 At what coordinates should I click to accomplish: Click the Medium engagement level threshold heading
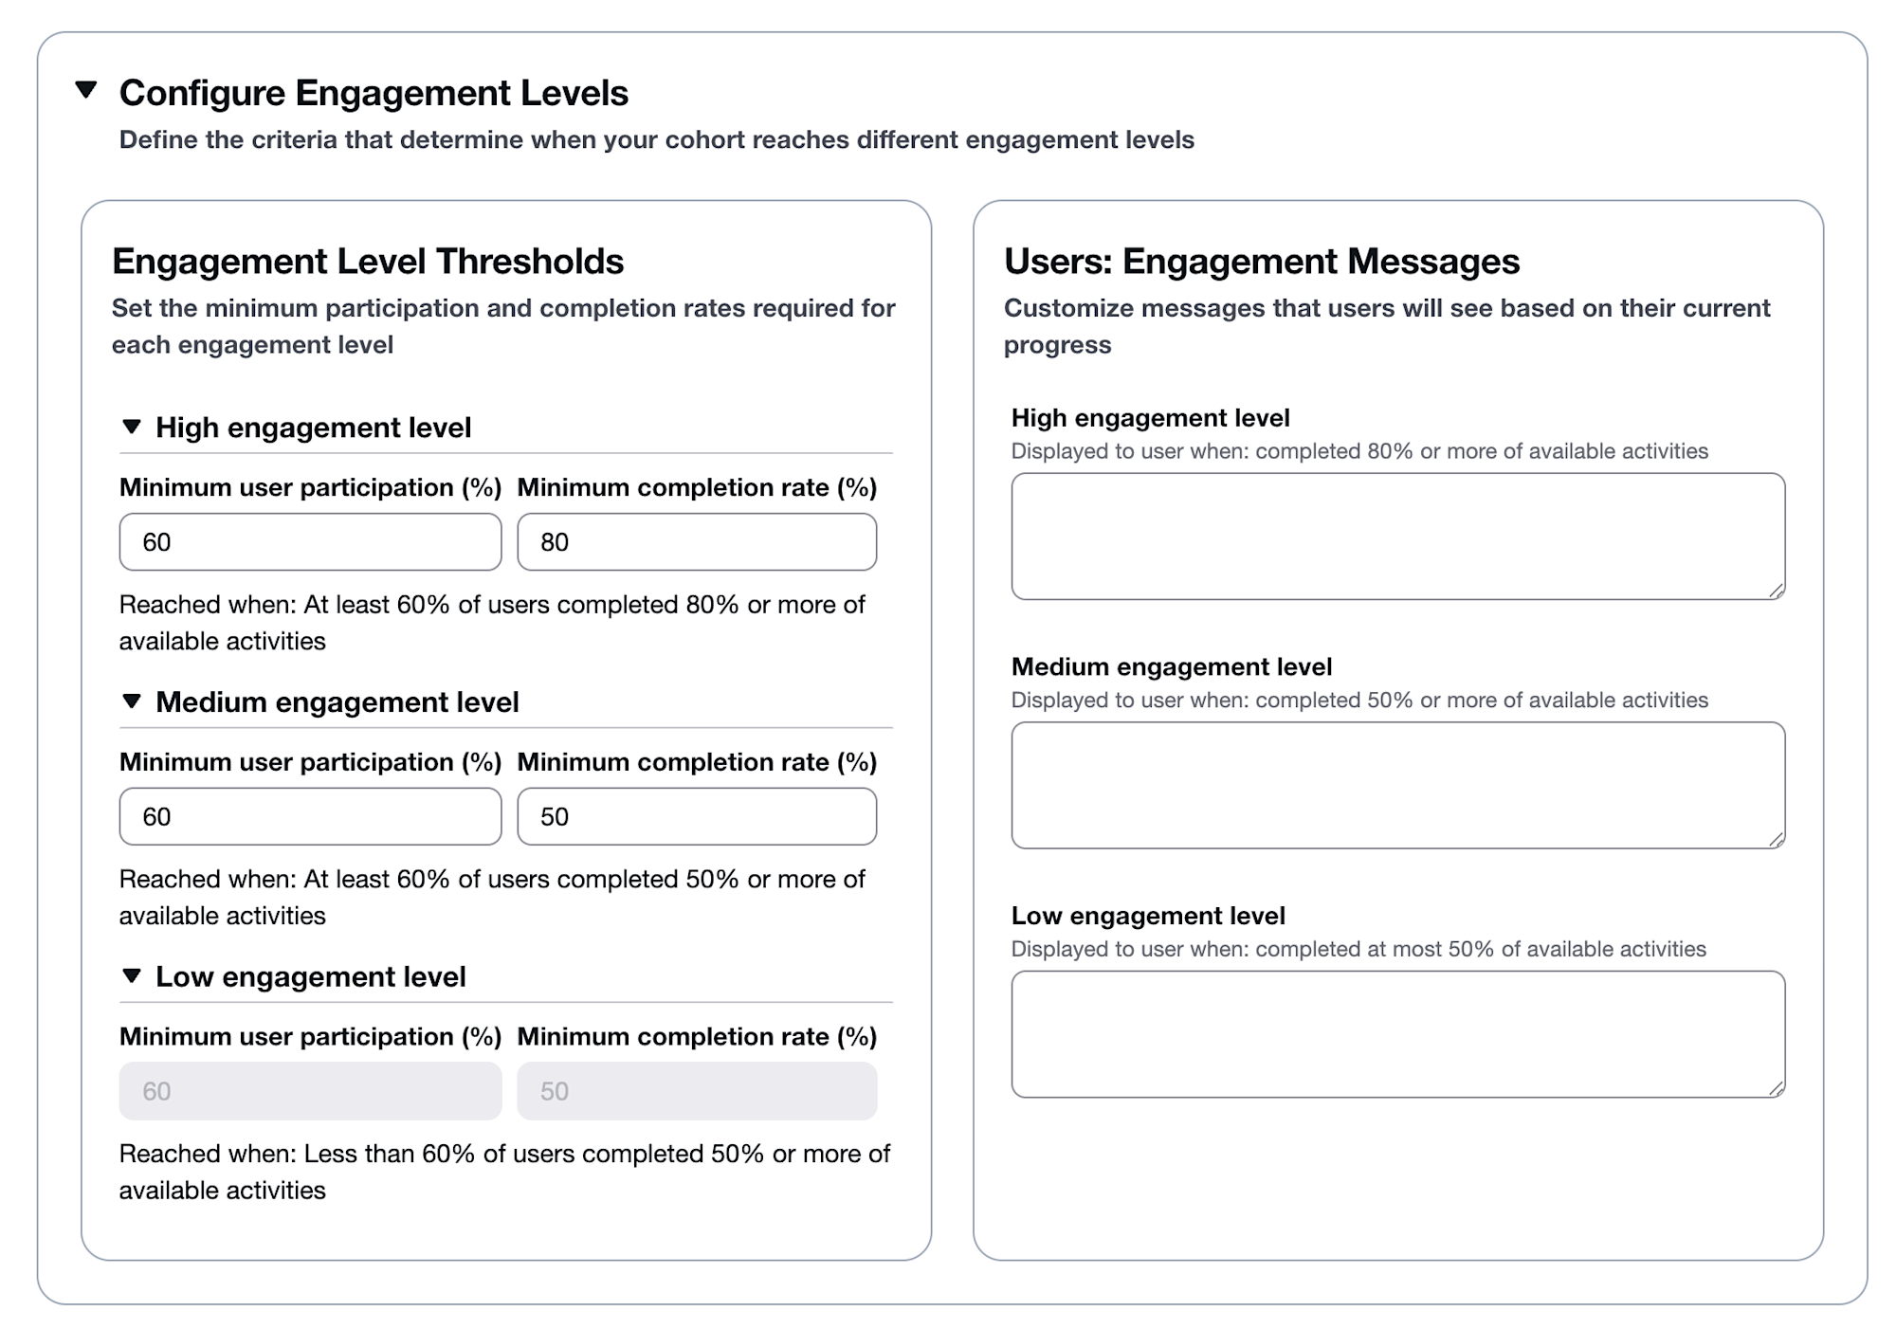pyautogui.click(x=337, y=702)
